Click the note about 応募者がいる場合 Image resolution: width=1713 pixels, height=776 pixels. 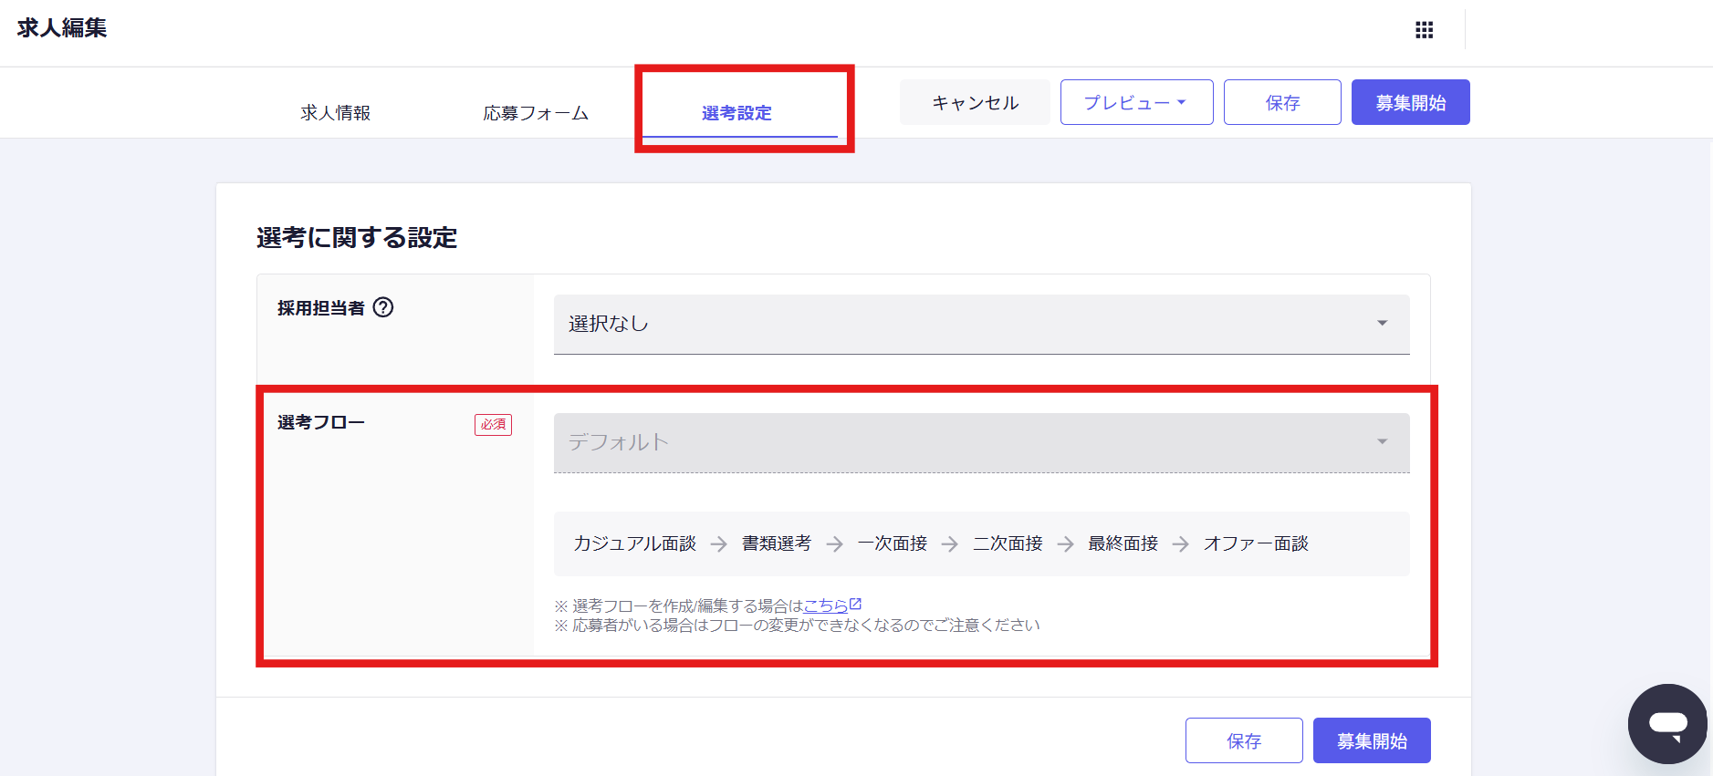797,626
